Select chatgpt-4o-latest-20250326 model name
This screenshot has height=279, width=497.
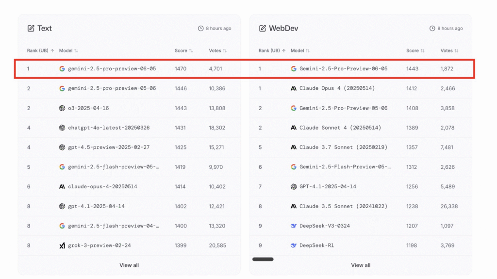pos(109,128)
